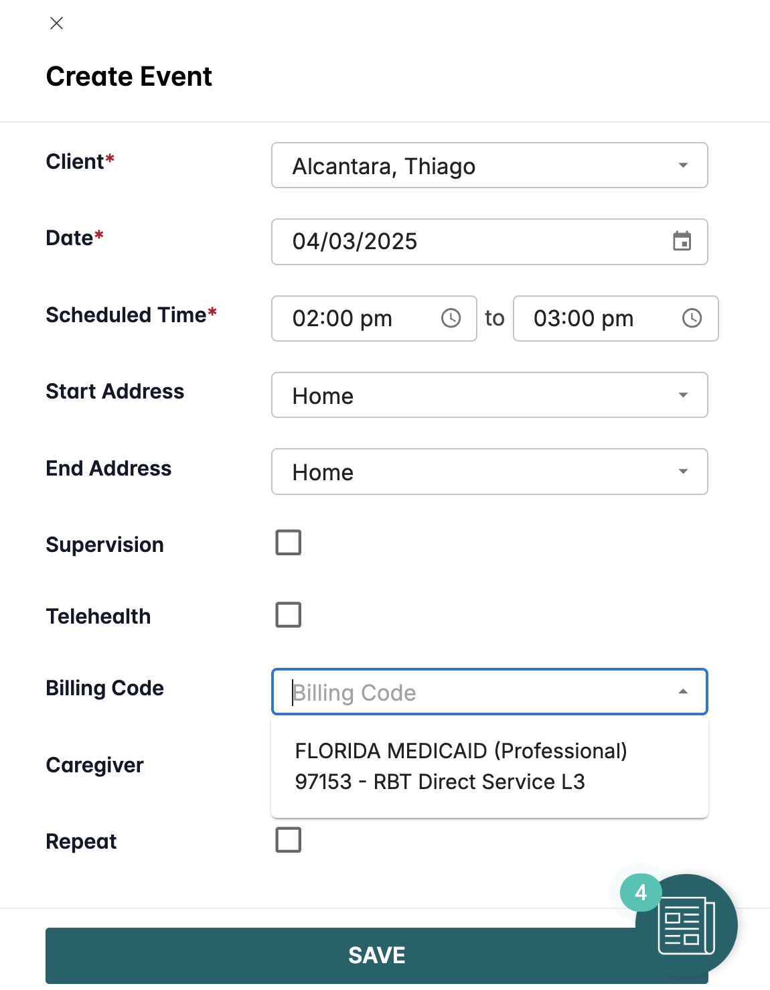Open the End Address dropdown arrow
The height and width of the screenshot is (990, 770).
point(683,472)
